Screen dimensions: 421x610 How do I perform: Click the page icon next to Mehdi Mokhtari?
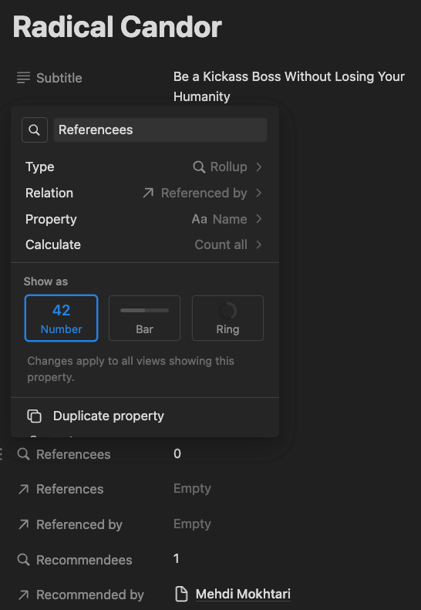(x=181, y=594)
